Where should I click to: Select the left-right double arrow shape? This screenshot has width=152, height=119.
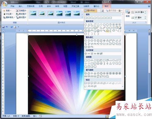point(98,41)
